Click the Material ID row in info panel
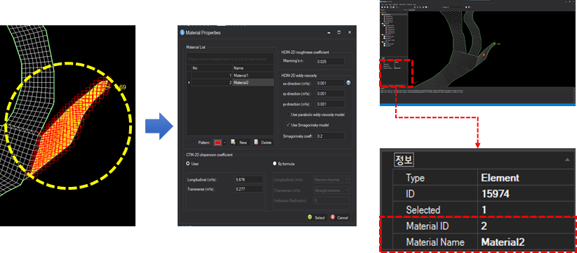The width and height of the screenshot is (577, 253). coord(484,226)
